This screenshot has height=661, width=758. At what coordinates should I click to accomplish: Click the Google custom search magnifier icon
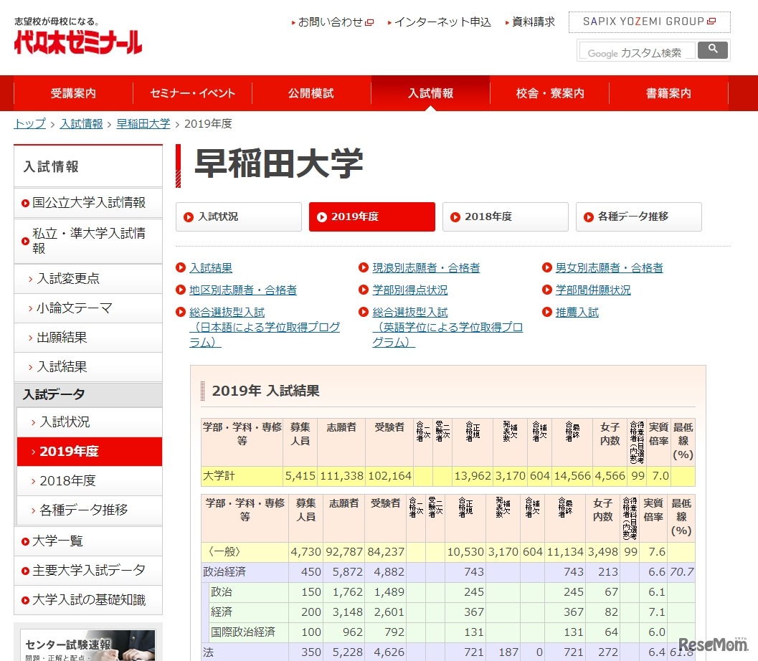click(x=711, y=51)
